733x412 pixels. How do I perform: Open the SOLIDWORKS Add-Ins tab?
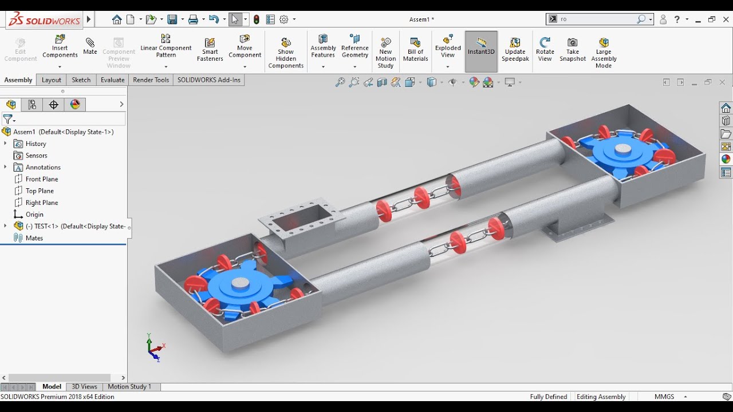click(x=209, y=80)
